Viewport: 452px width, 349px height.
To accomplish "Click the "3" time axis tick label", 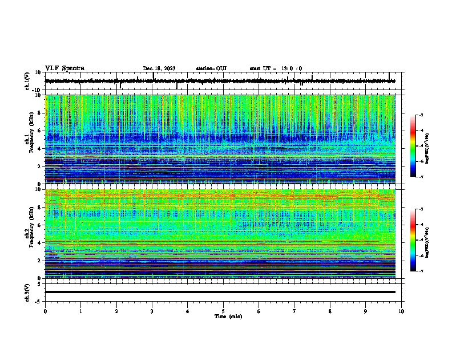I will [x=152, y=311].
